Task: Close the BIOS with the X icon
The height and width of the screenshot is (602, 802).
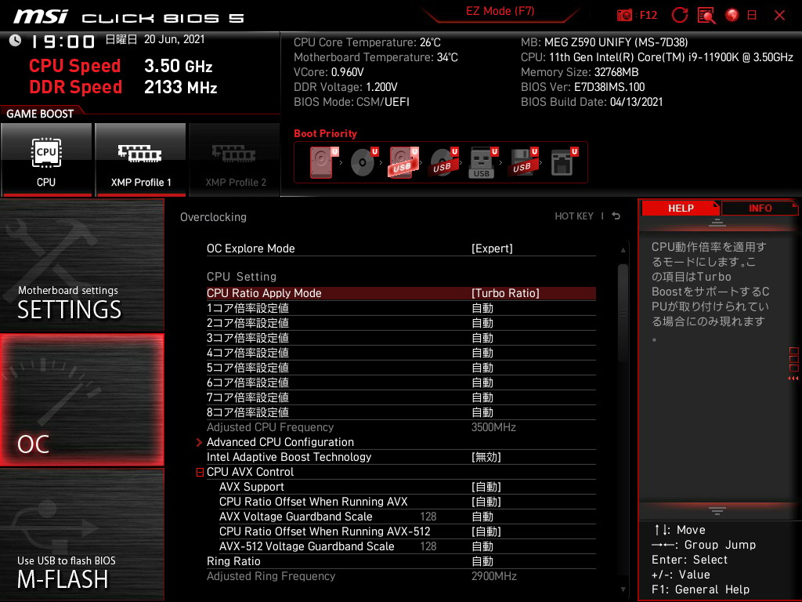Action: pos(779,16)
